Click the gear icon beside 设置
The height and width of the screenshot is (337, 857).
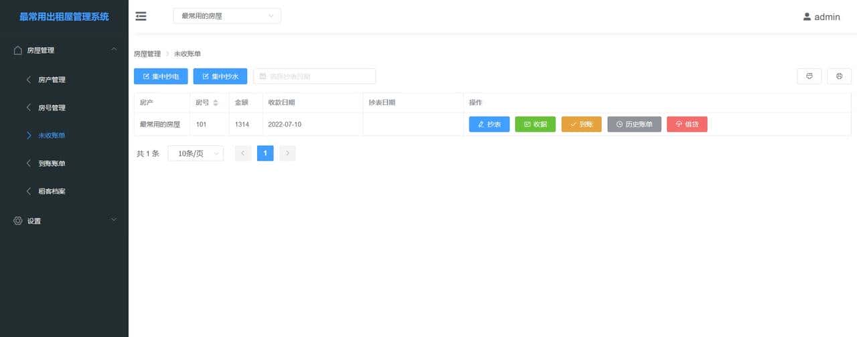click(18, 220)
